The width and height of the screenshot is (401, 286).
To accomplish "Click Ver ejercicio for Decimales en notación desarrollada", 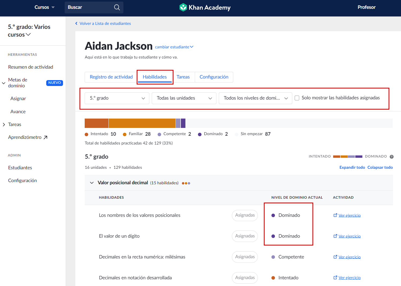I will coord(350,278).
